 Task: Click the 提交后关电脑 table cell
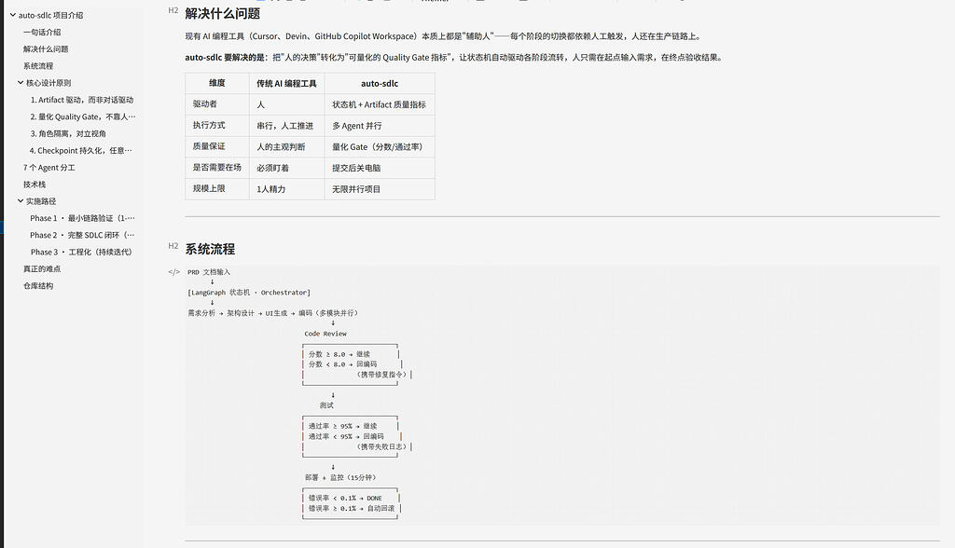pyautogui.click(x=380, y=168)
